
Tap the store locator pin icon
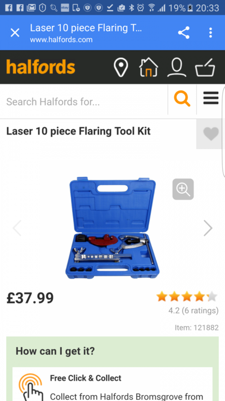[121, 68]
